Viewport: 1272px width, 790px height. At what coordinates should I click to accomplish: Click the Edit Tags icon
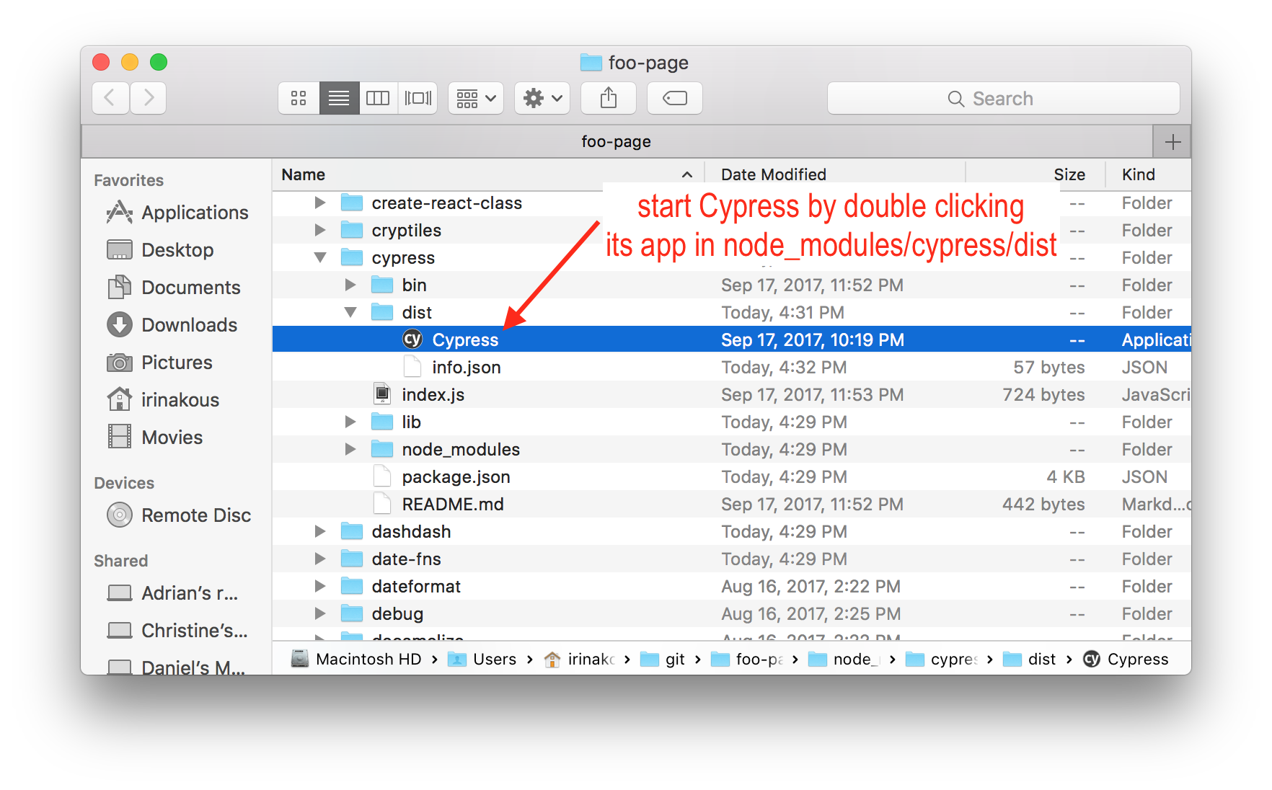point(674,98)
